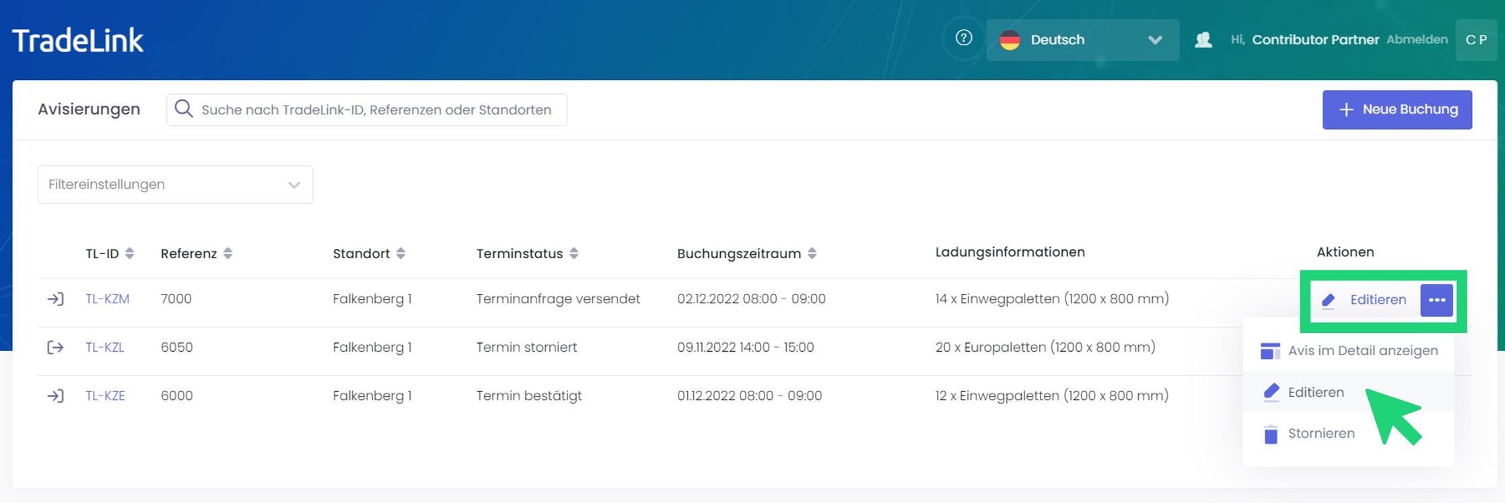Sort by Buchungszeitraum column arrows
The image size is (1505, 503).
812,254
